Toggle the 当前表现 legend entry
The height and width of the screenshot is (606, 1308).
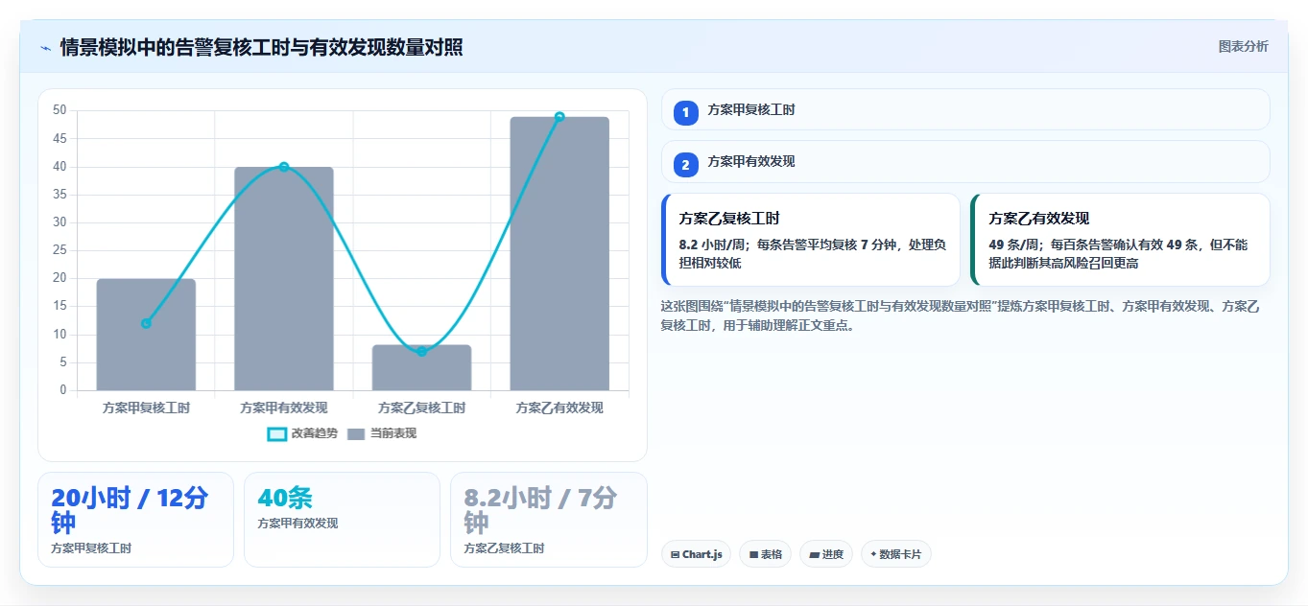point(382,433)
